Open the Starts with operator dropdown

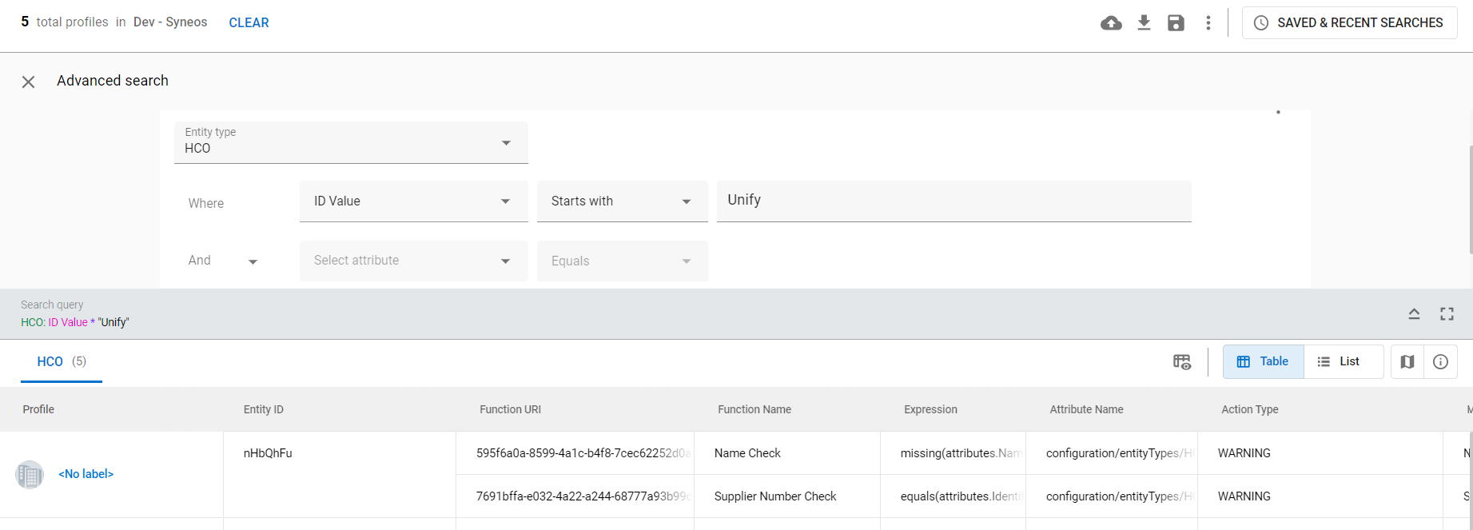[x=622, y=201]
